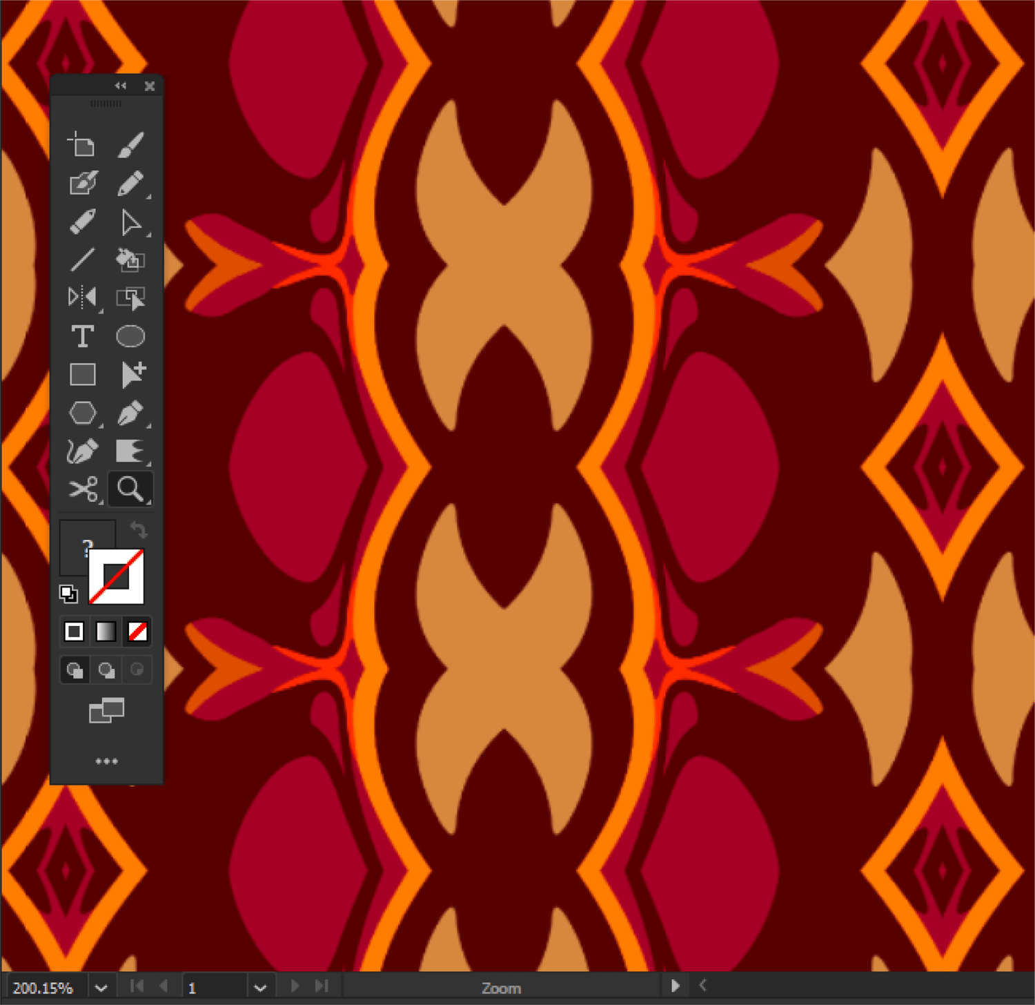
Task: Click the Zoom status bar label
Action: pos(501,988)
